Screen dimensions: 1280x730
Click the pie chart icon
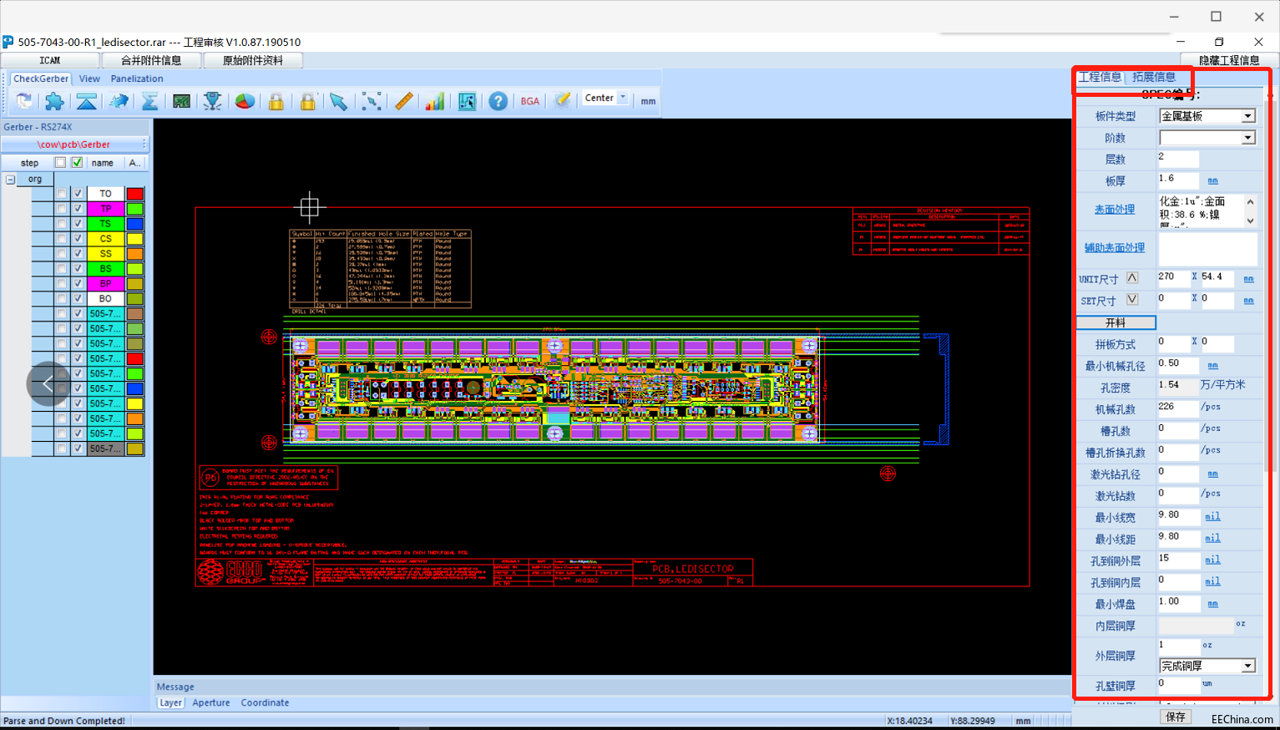[245, 101]
